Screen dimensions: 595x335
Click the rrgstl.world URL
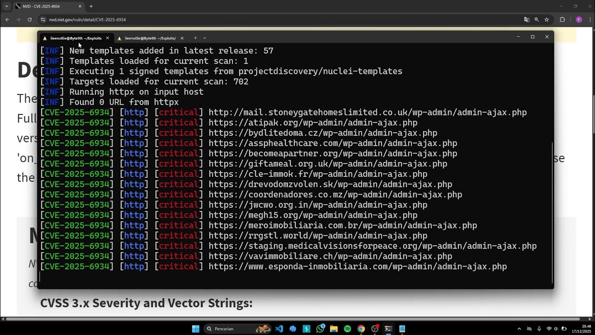pyautogui.click(x=318, y=235)
